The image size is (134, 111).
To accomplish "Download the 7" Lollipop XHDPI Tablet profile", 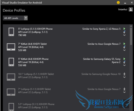I will point(124,89).
